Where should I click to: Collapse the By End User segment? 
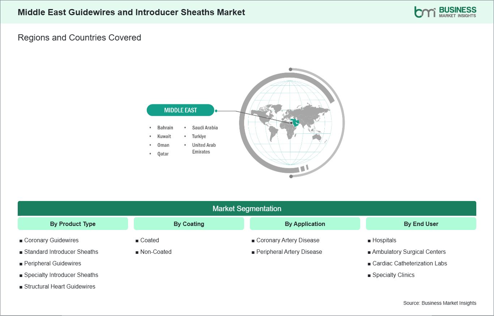(x=421, y=224)
